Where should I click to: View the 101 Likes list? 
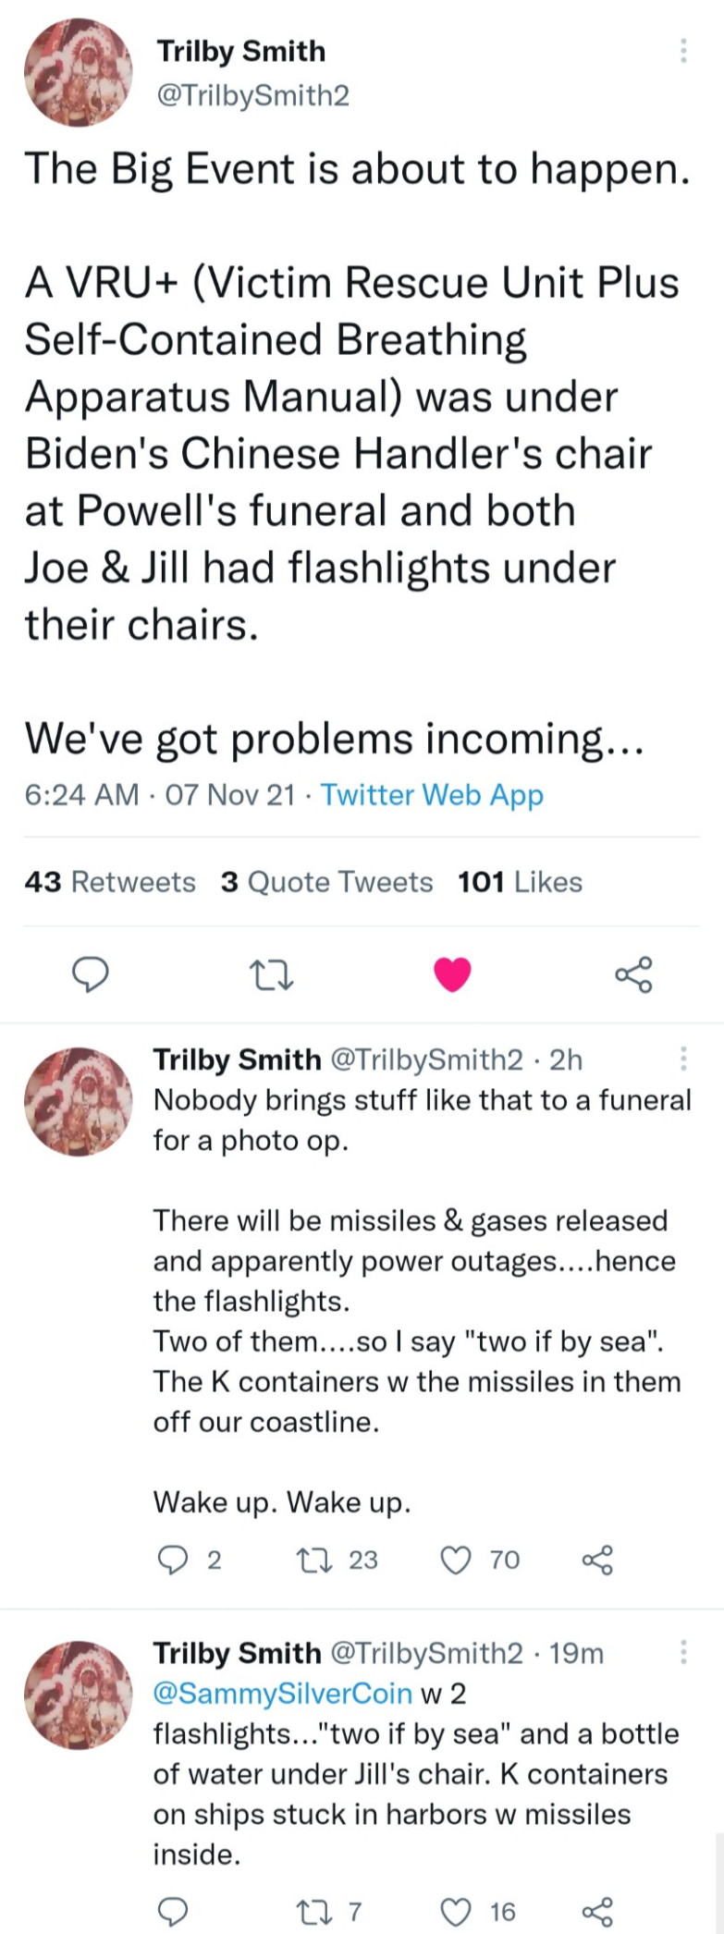(520, 882)
